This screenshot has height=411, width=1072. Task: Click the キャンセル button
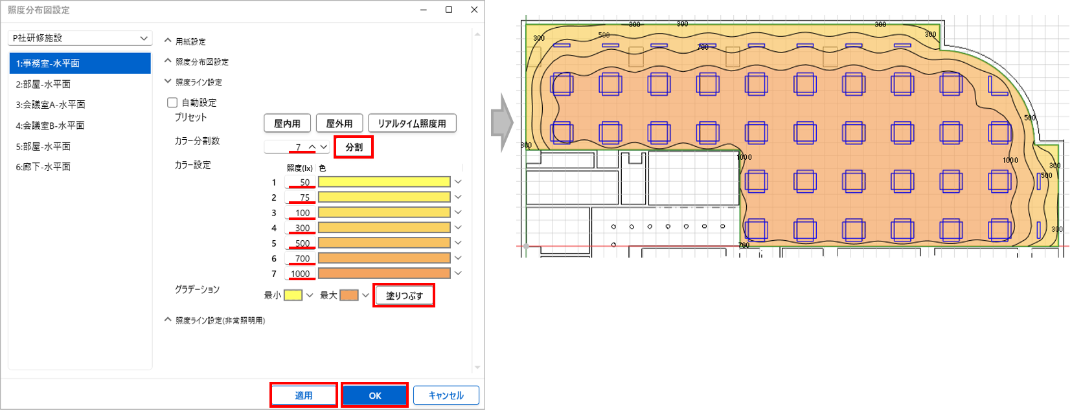[x=446, y=395]
